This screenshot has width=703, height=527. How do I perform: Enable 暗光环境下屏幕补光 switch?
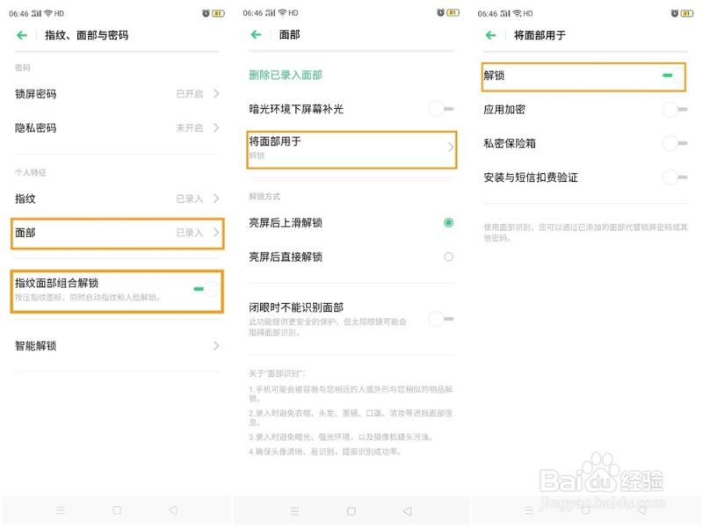pos(441,108)
